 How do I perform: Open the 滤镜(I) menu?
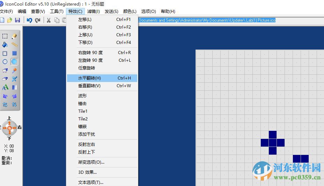(94, 12)
